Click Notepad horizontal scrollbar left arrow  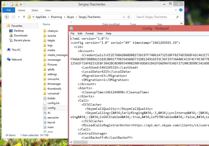point(71,142)
